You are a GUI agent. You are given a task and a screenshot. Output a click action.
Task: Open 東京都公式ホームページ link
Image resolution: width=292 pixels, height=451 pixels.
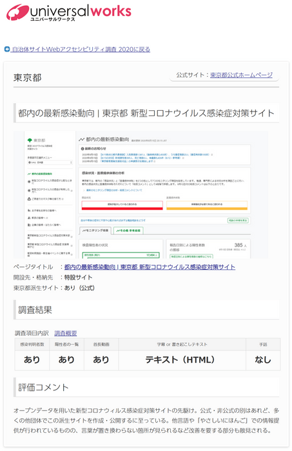pyautogui.click(x=241, y=75)
